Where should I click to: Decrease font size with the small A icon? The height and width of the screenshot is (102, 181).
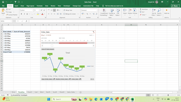click(44, 10)
